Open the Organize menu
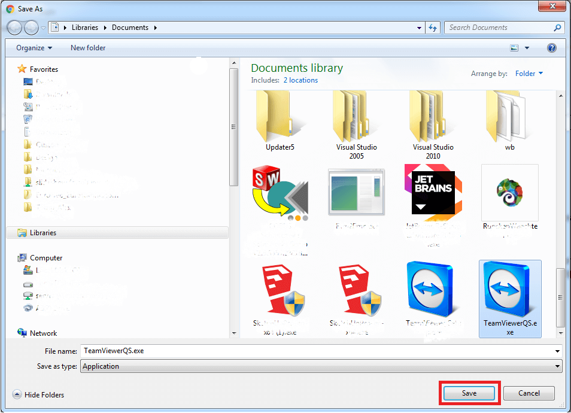 pos(34,48)
